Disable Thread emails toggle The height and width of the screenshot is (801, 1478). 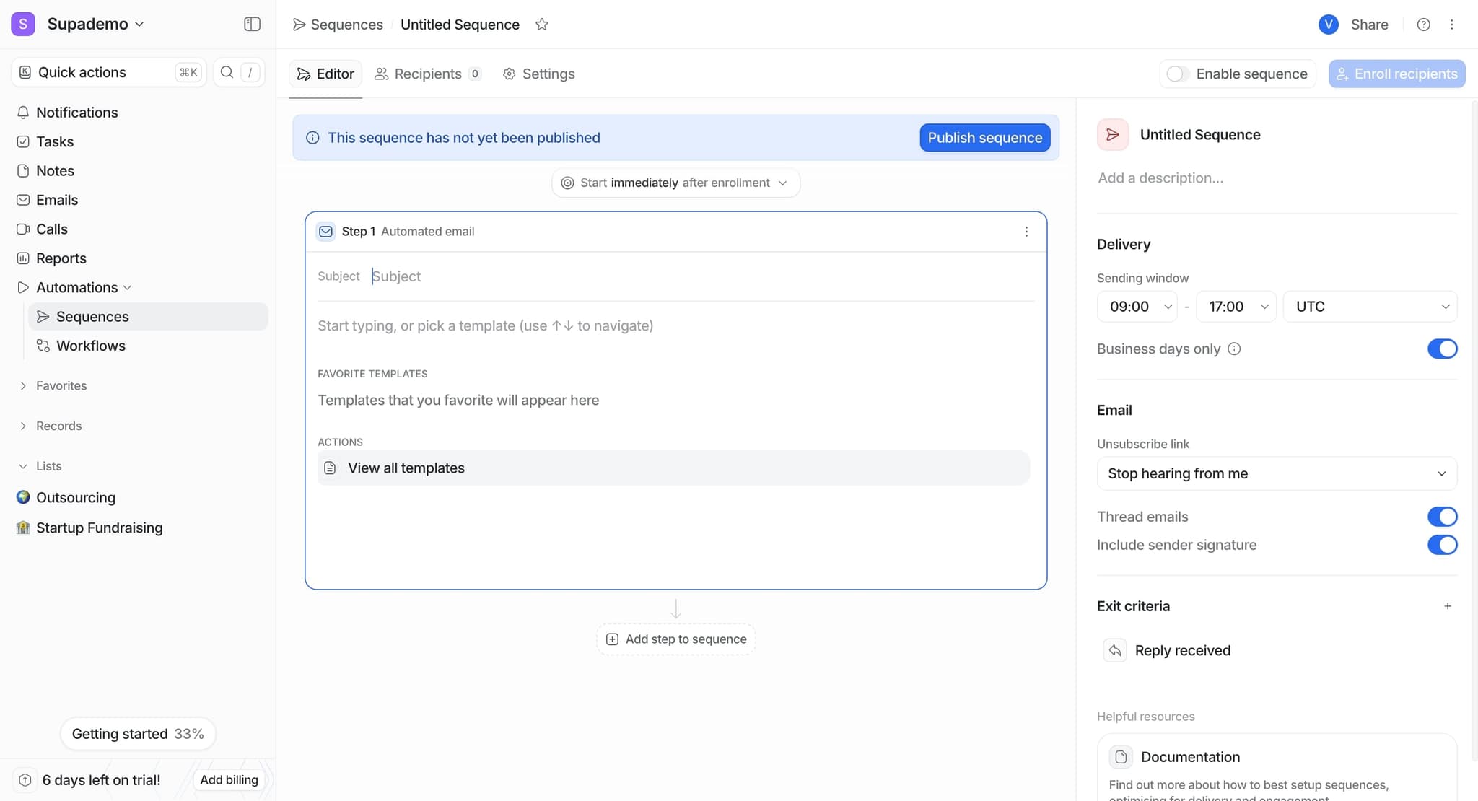coord(1441,517)
